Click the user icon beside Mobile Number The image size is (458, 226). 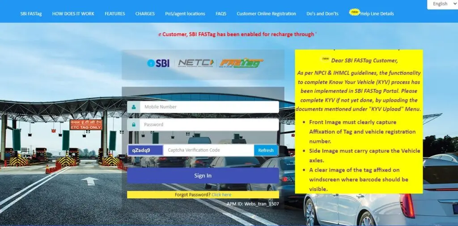[133, 107]
